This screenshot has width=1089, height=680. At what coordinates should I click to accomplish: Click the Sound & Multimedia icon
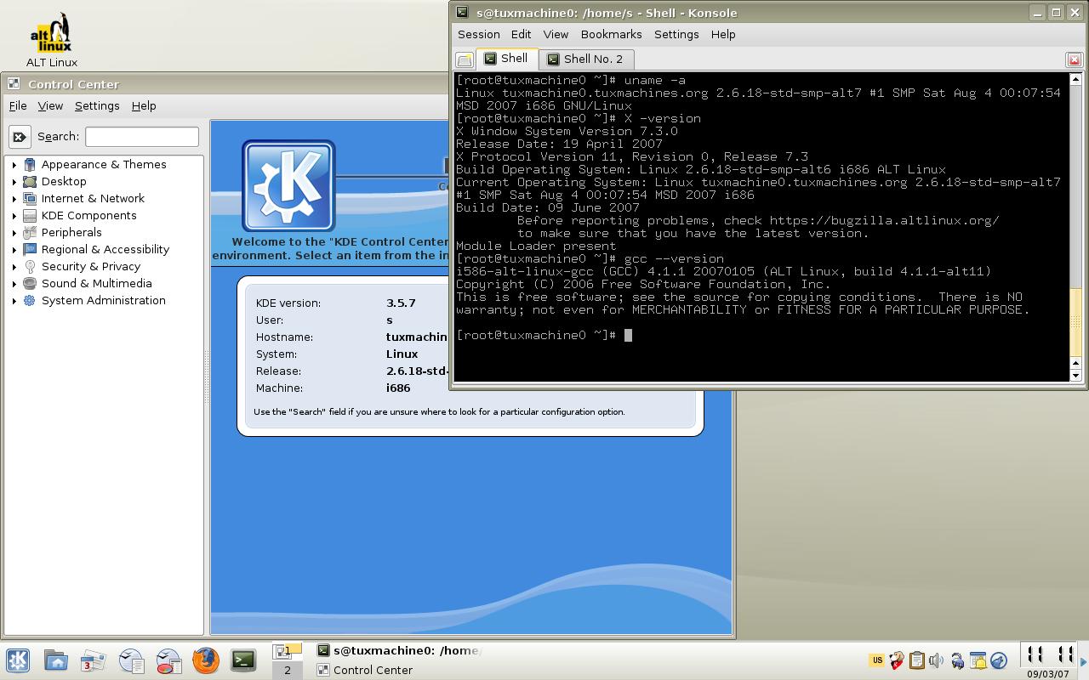click(x=30, y=284)
